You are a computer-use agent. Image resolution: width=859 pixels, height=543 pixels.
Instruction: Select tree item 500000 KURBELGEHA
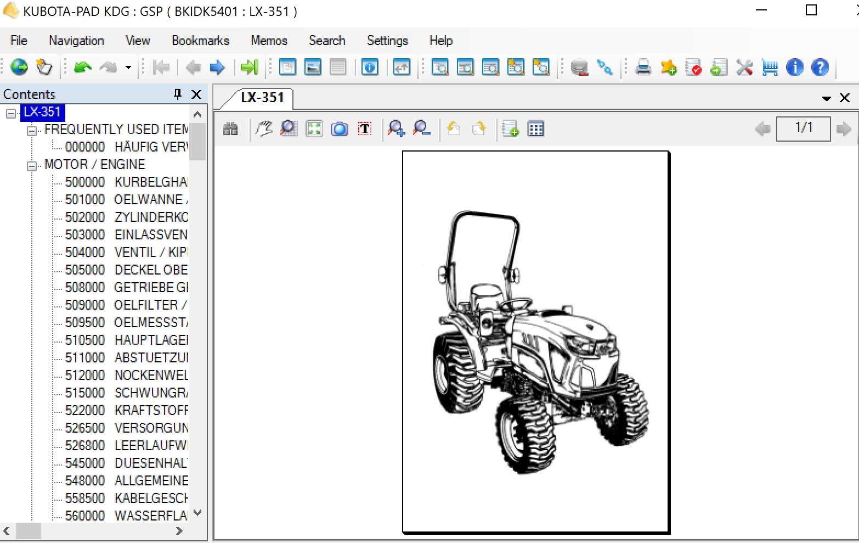126,182
